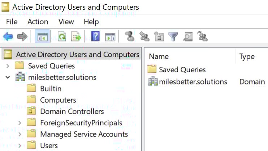The height and width of the screenshot is (151, 268).
Task: Collapse the milesbetter.solutions domain node
Action: (8, 77)
